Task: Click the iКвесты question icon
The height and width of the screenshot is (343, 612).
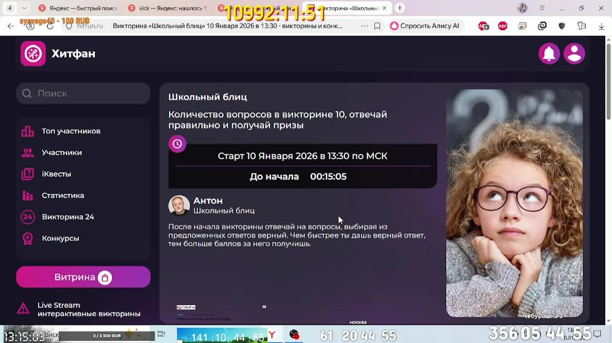Action: tap(28, 174)
